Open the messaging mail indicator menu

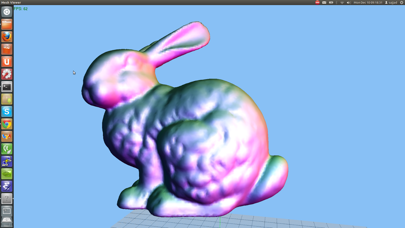coord(324,3)
